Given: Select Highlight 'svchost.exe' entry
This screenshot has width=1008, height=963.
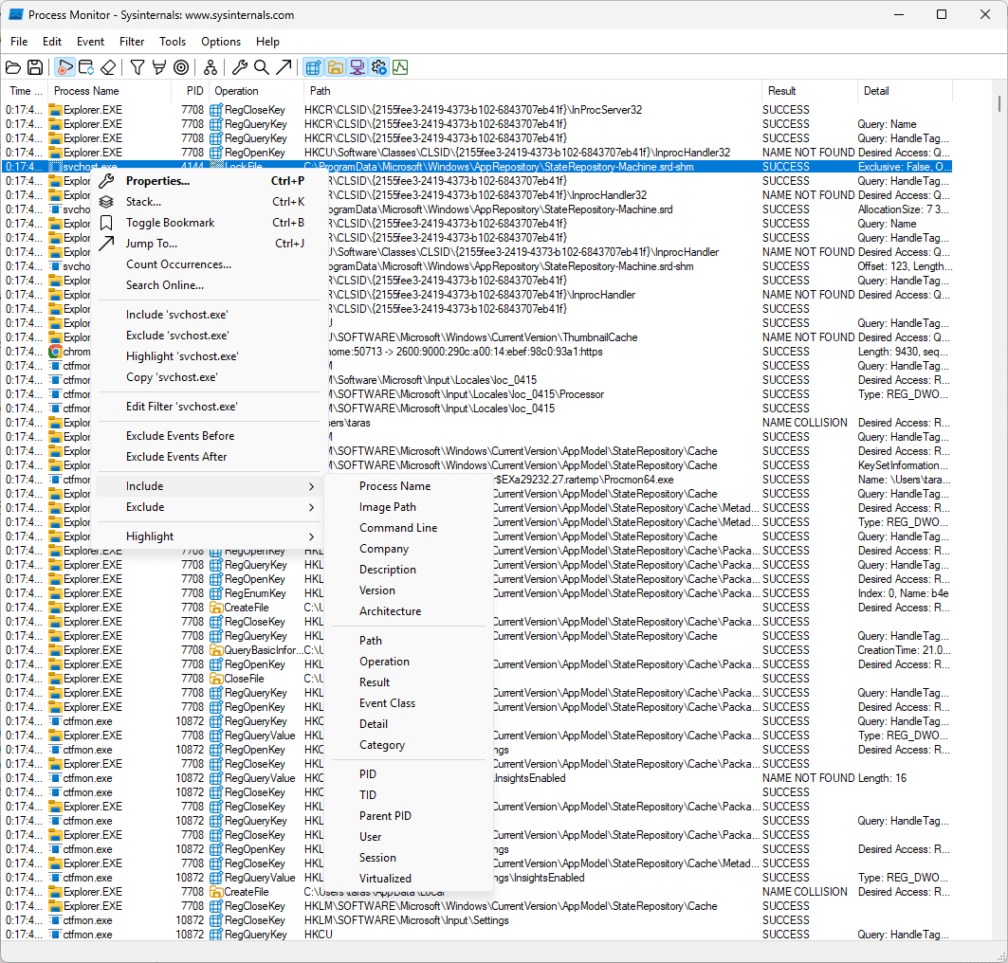Looking at the screenshot, I should coord(209,356).
